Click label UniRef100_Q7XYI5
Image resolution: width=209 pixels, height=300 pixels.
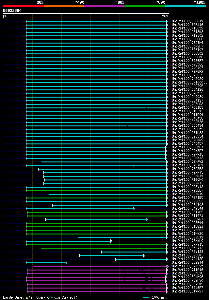click(x=187, y=245)
